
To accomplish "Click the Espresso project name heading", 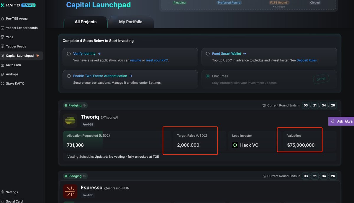I will click(91, 188).
